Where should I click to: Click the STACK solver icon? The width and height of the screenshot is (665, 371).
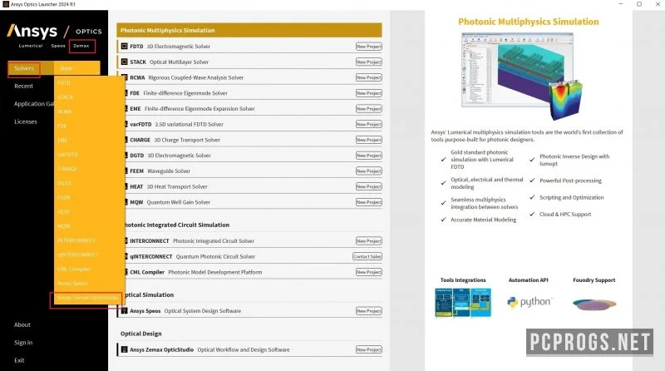tap(124, 62)
